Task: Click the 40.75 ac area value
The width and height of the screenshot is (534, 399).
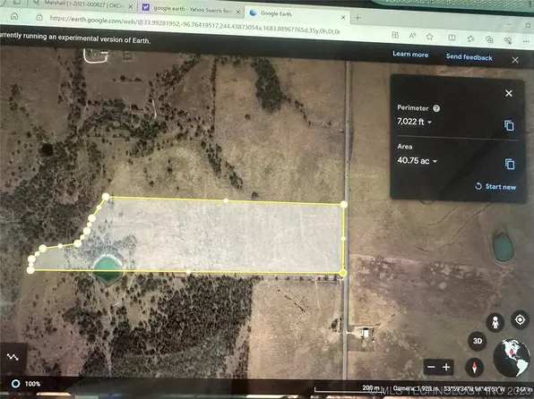Action: pyautogui.click(x=413, y=160)
